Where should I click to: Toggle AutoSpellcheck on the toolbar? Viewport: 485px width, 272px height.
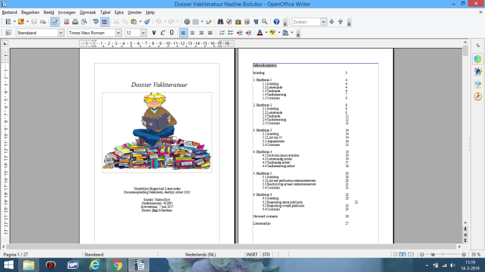point(104,22)
